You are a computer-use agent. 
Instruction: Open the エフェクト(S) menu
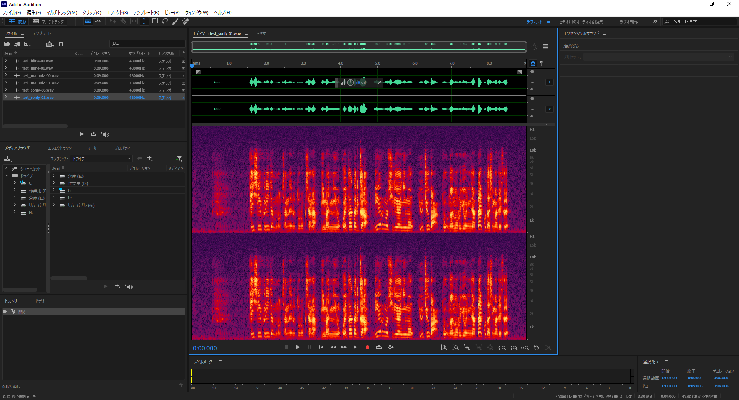click(x=117, y=13)
